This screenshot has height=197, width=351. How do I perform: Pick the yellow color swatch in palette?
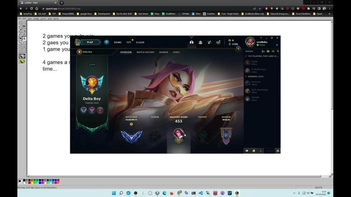click(x=32, y=183)
